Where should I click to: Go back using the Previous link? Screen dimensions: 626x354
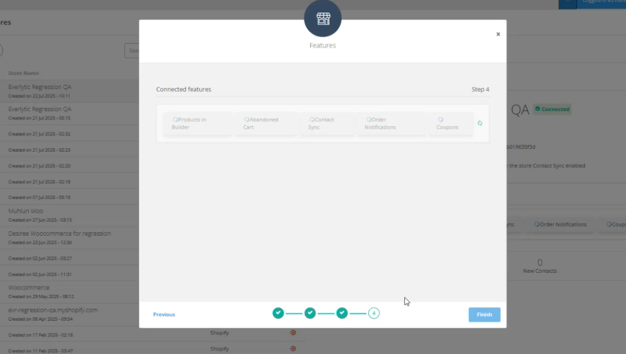(x=164, y=315)
